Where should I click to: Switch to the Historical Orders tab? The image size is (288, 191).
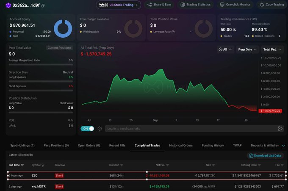[181, 145]
